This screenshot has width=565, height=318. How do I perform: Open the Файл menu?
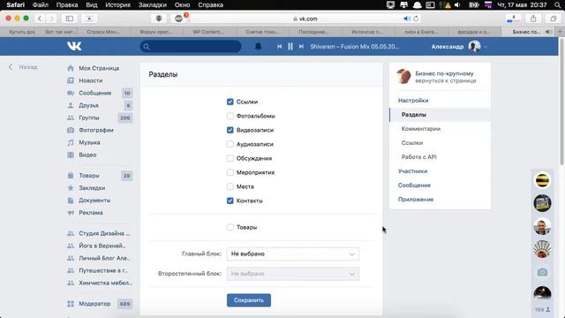point(41,5)
